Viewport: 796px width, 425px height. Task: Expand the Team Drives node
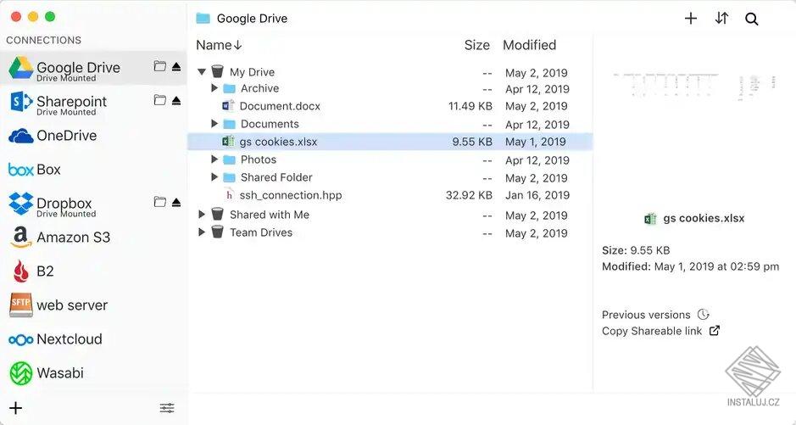point(202,232)
